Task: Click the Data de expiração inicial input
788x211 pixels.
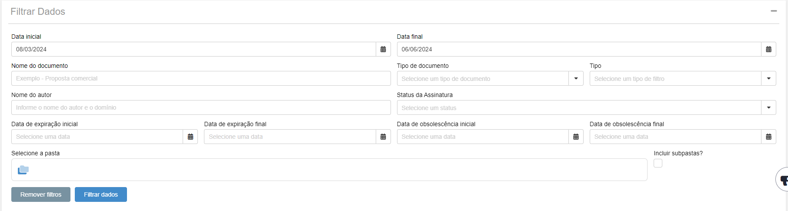Action: tap(97, 137)
